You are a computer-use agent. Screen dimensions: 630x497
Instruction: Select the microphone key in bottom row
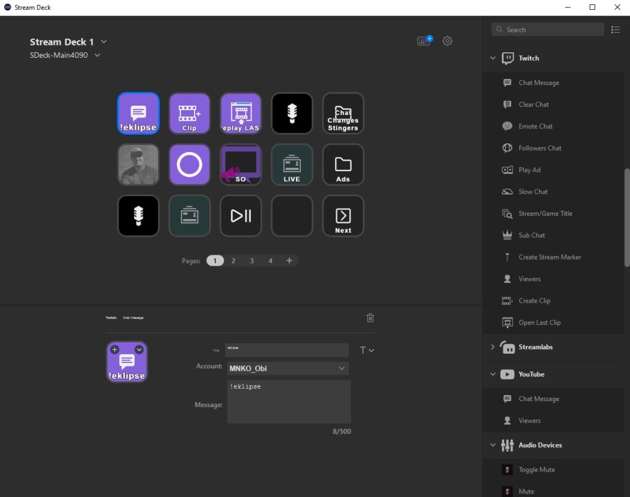(x=138, y=216)
